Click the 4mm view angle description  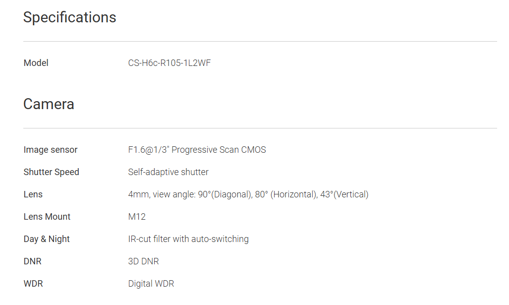point(248,194)
